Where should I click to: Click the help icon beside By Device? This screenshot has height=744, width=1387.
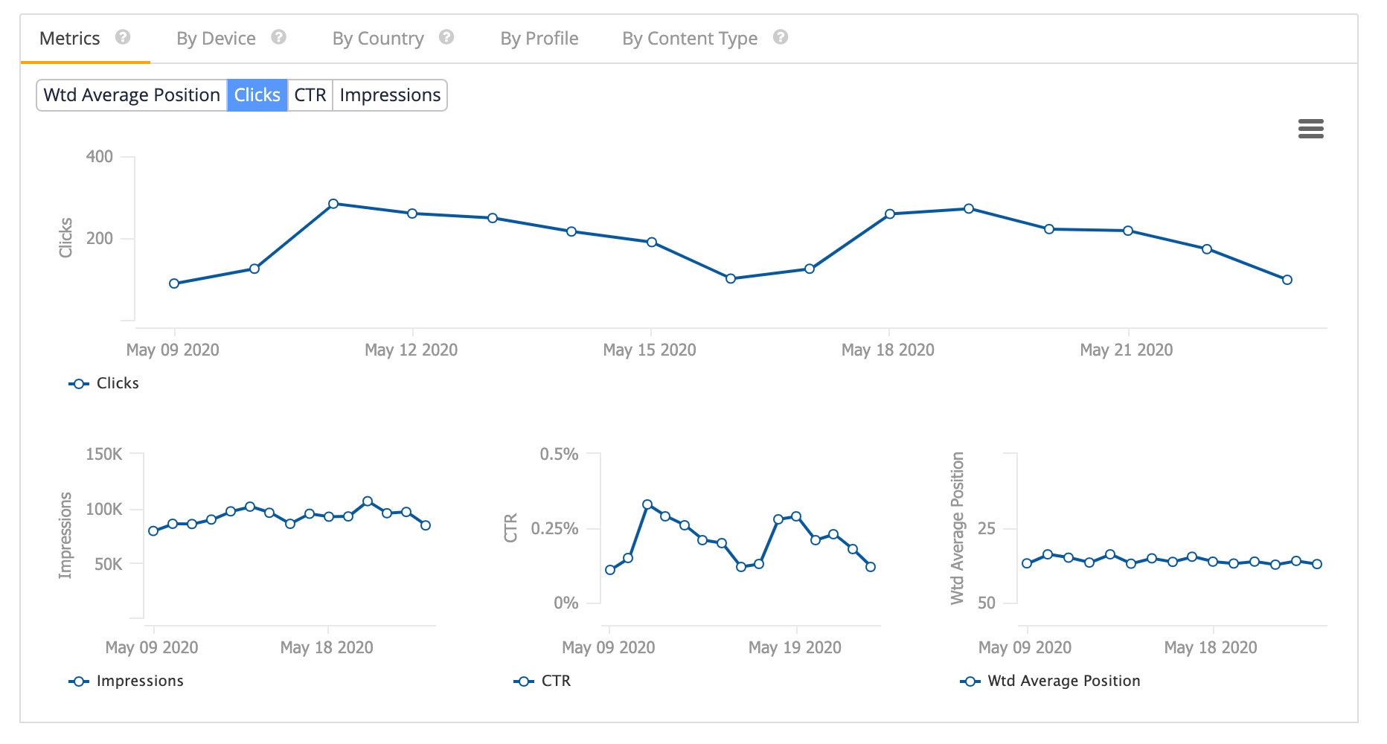point(278,37)
